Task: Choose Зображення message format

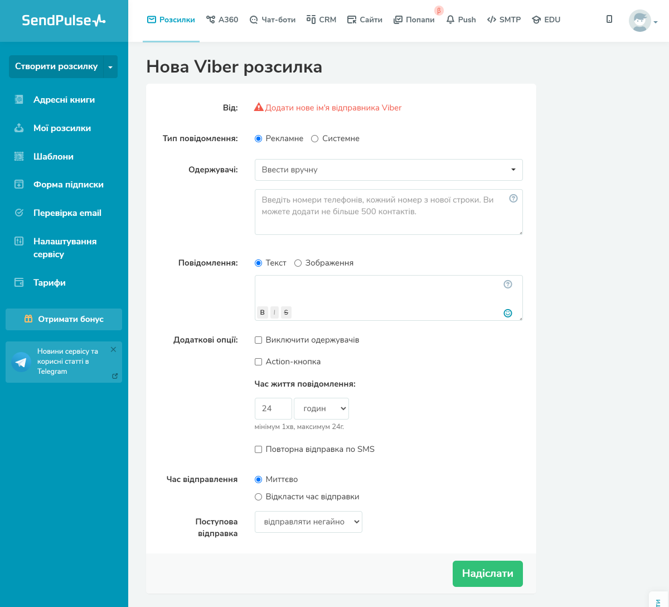Action: [x=298, y=263]
